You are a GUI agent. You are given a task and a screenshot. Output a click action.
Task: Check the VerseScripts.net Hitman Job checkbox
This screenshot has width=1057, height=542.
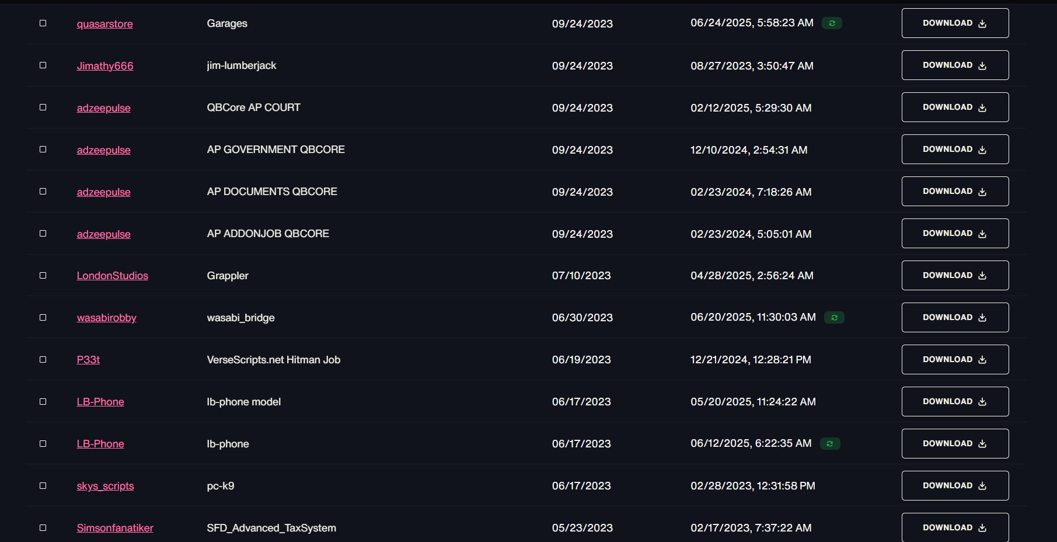(43, 360)
